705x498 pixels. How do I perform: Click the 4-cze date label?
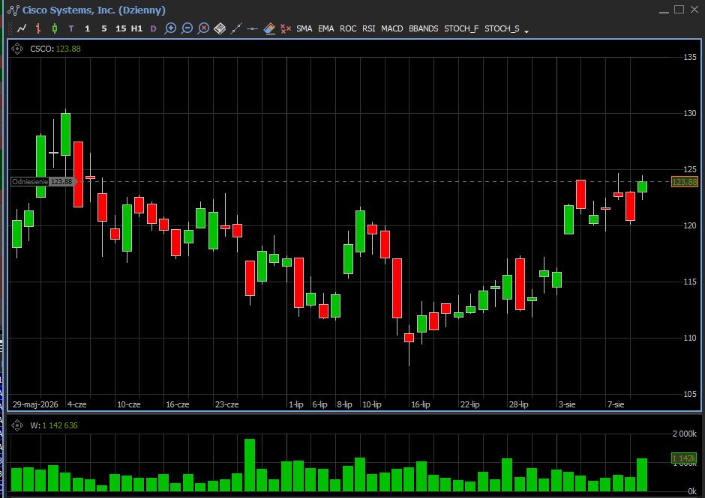[77, 404]
